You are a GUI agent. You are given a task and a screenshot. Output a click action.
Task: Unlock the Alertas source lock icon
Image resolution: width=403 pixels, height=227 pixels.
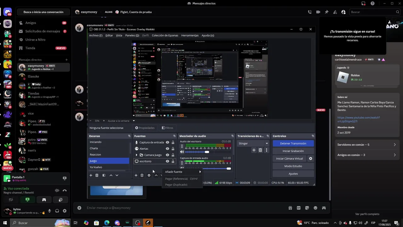tap(173, 148)
